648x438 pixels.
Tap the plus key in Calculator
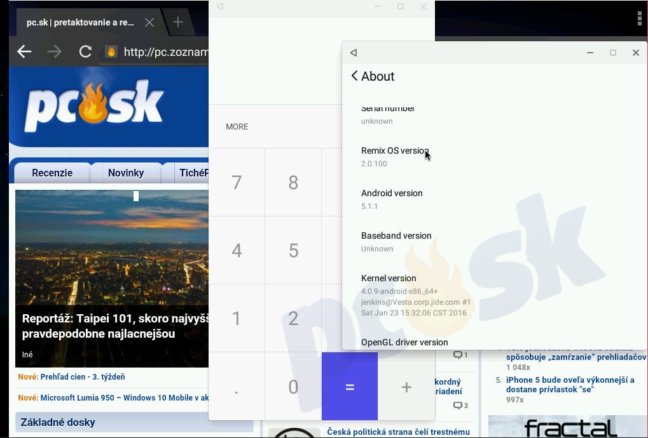pos(406,387)
